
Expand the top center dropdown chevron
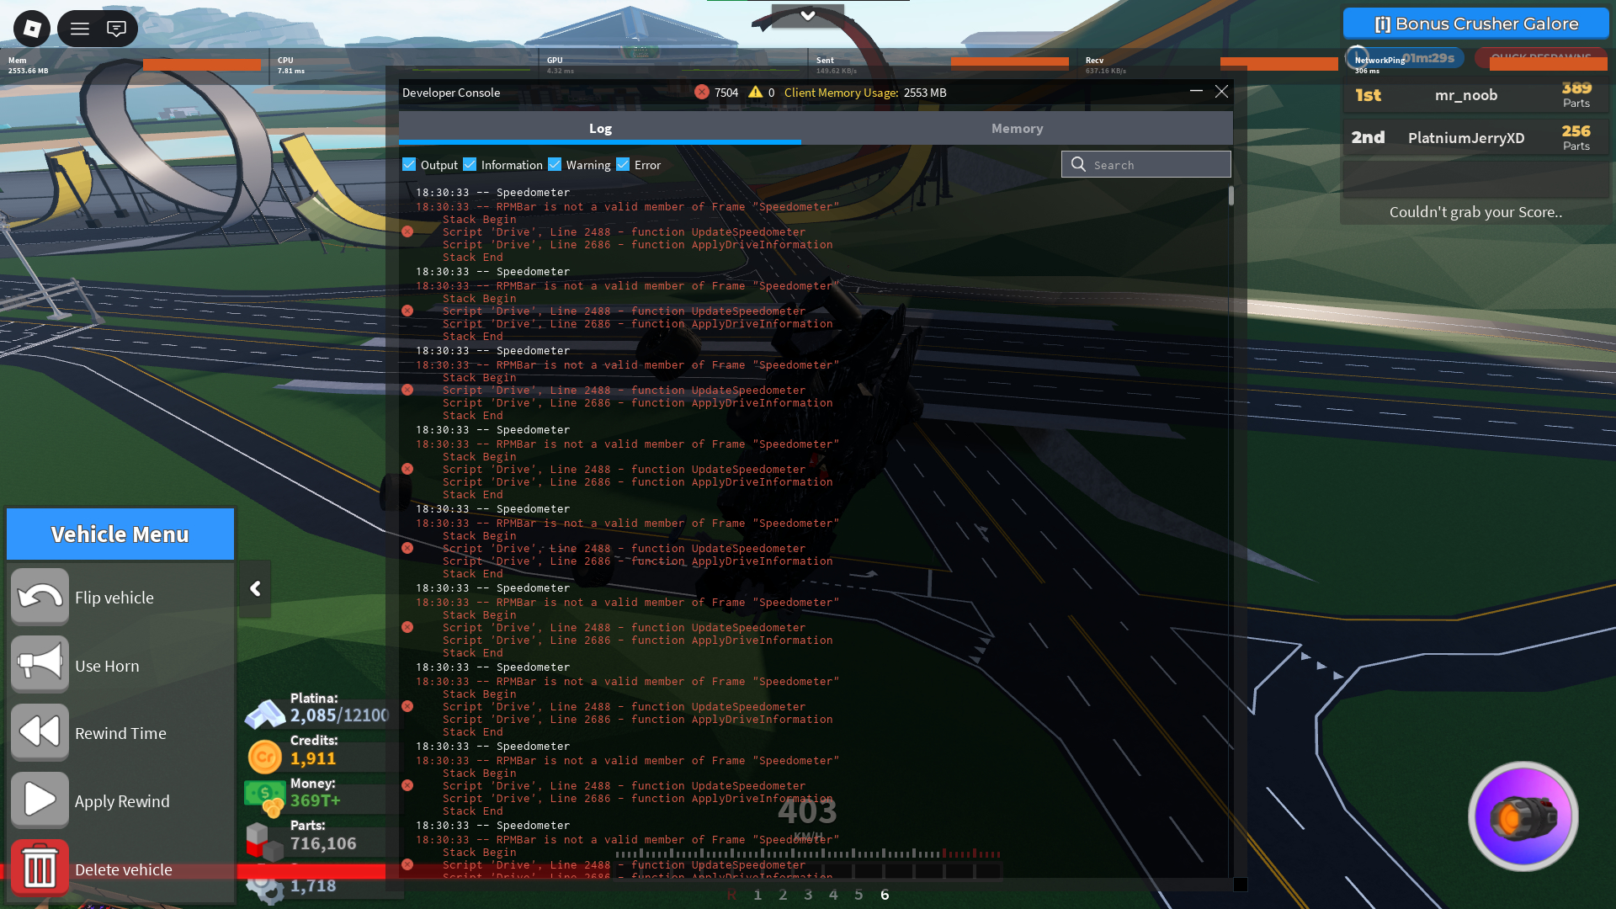tap(807, 15)
